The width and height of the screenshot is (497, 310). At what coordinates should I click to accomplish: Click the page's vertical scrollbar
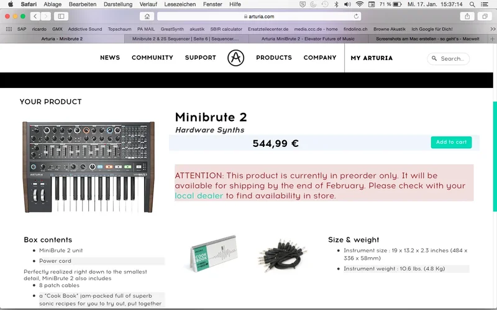click(x=495, y=157)
